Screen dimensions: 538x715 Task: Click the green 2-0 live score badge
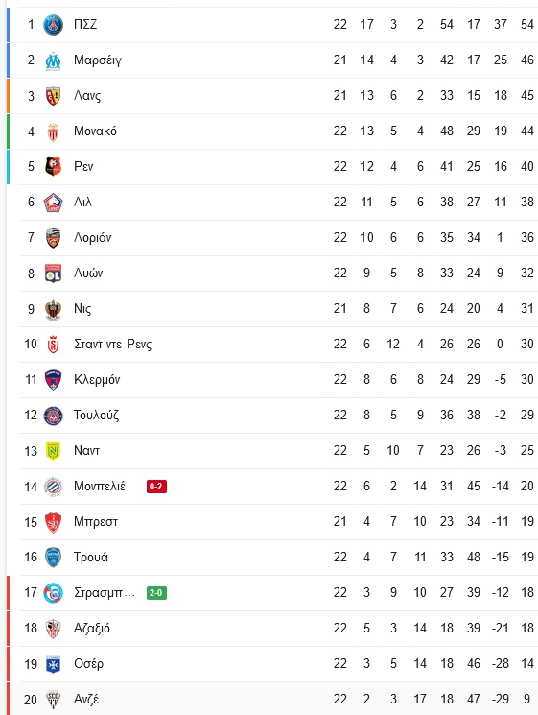pyautogui.click(x=156, y=593)
